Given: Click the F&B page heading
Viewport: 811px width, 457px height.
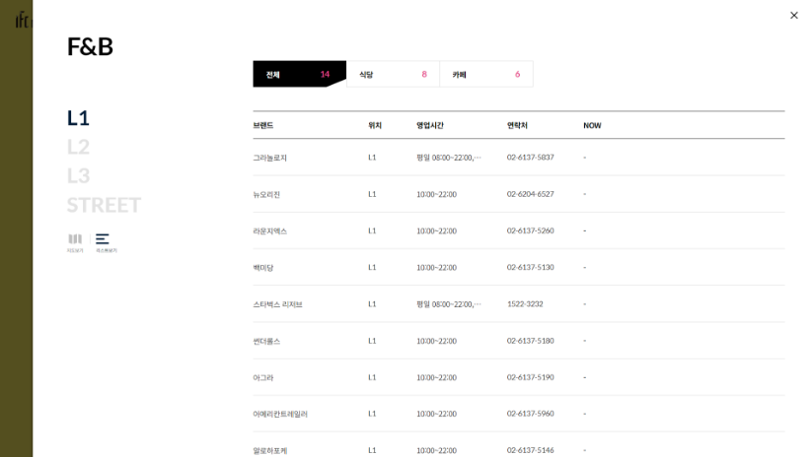Looking at the screenshot, I should point(90,46).
